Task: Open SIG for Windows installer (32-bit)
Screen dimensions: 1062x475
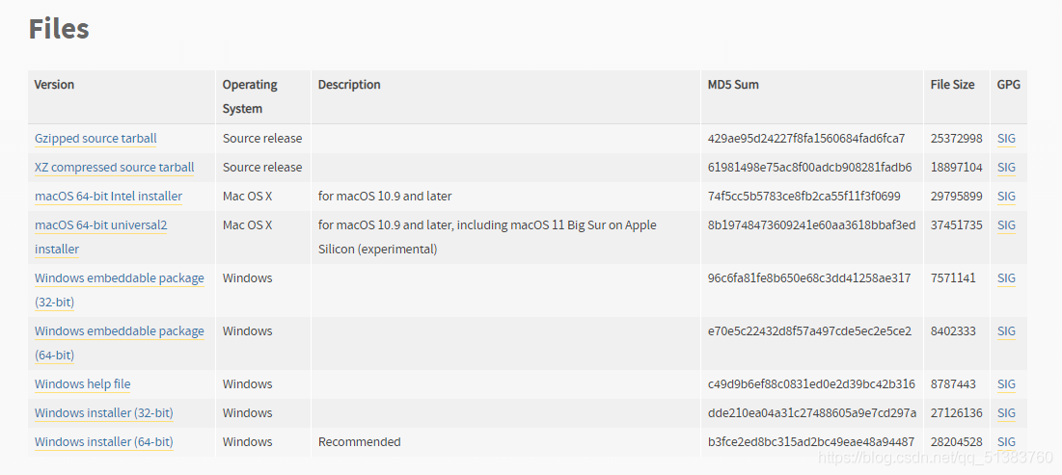Action: (x=1006, y=412)
